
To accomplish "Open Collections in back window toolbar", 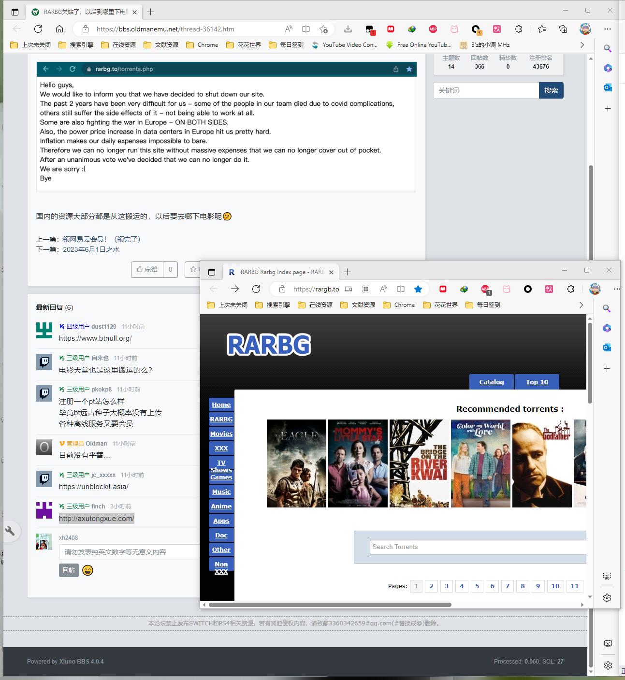I will (563, 29).
